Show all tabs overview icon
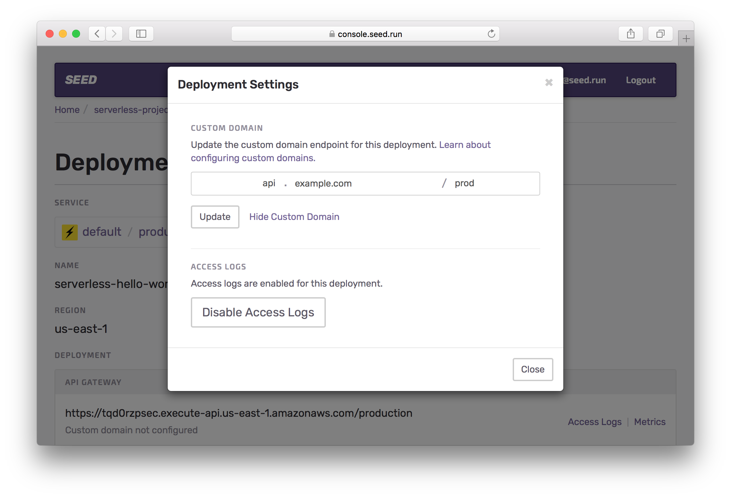This screenshot has height=498, width=731. (660, 34)
